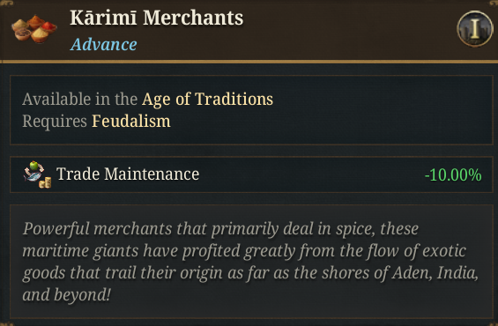498x326 pixels.
Task: Open the Feudalism requirement link
Action: [x=131, y=122]
